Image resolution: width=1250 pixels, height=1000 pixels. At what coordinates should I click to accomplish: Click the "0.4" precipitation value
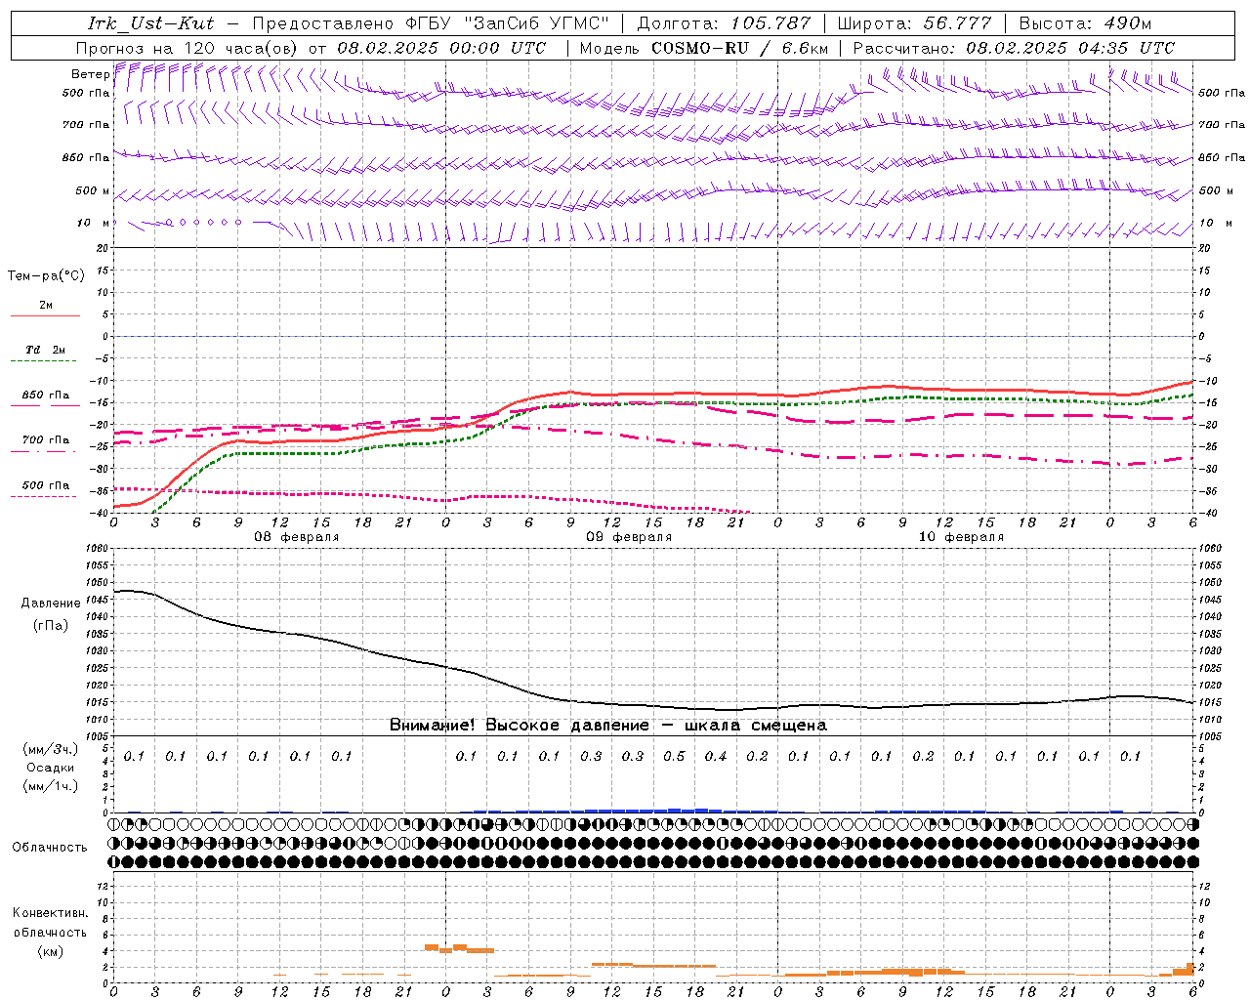click(716, 756)
